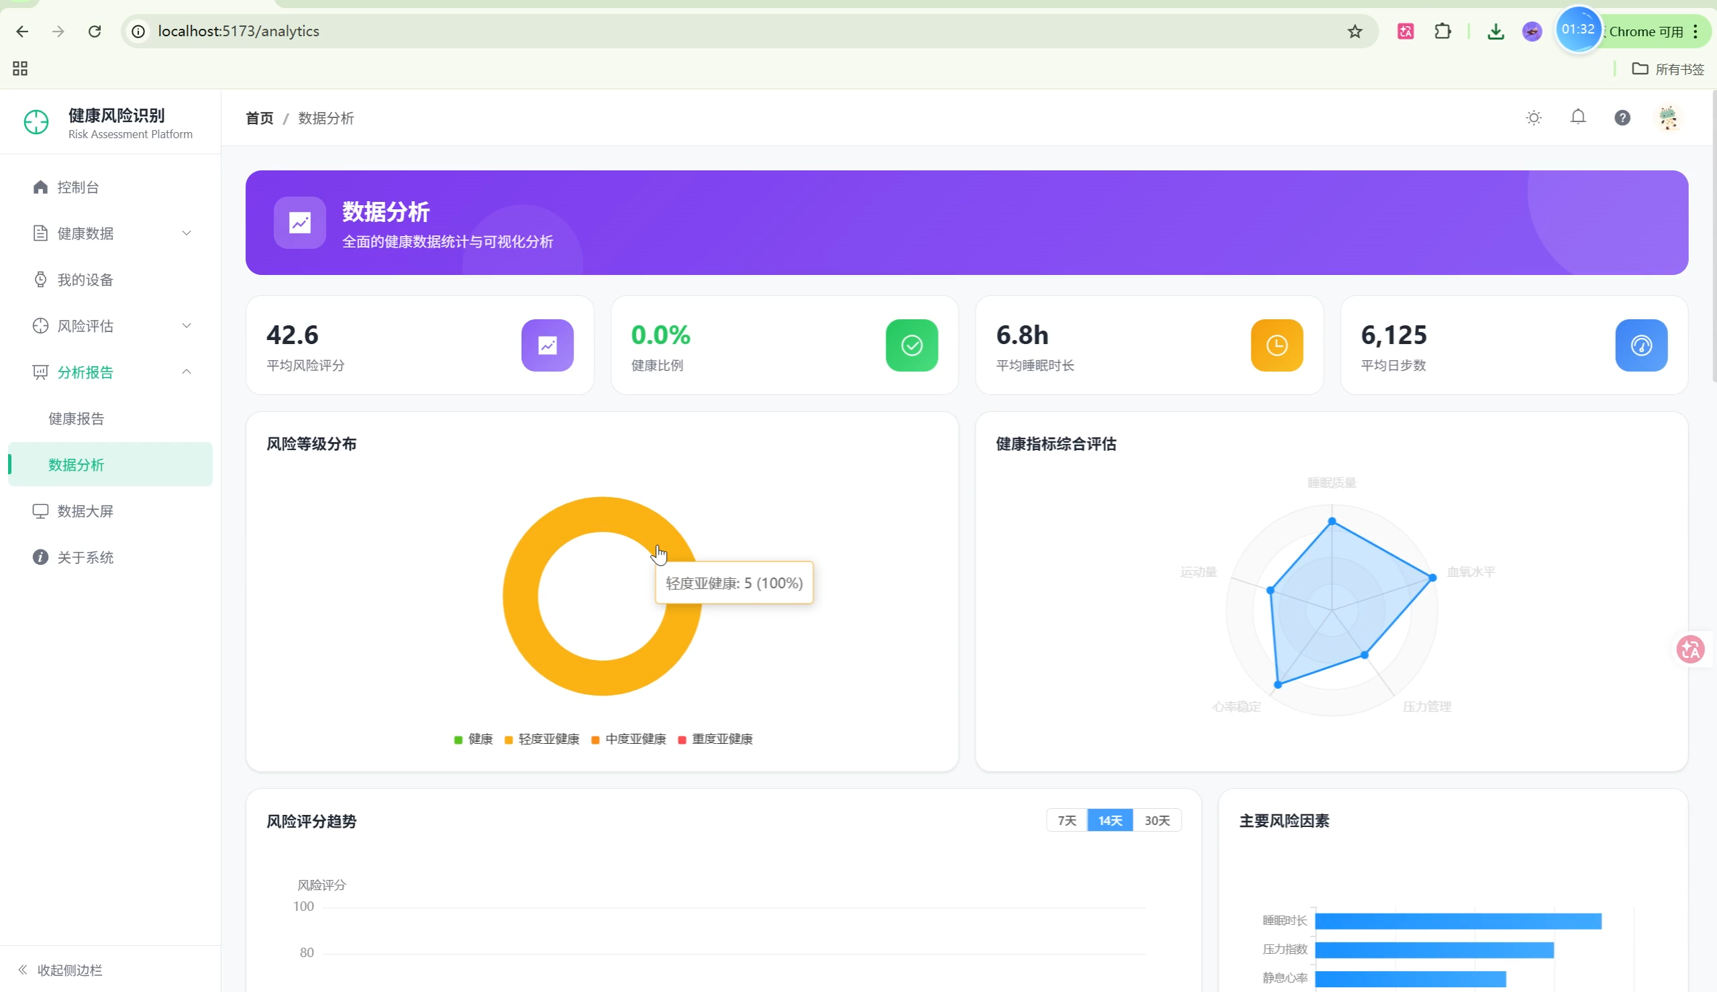The height and width of the screenshot is (992, 1717).
Task: Toggle 健康 legend item in donut chart
Action: coord(474,739)
